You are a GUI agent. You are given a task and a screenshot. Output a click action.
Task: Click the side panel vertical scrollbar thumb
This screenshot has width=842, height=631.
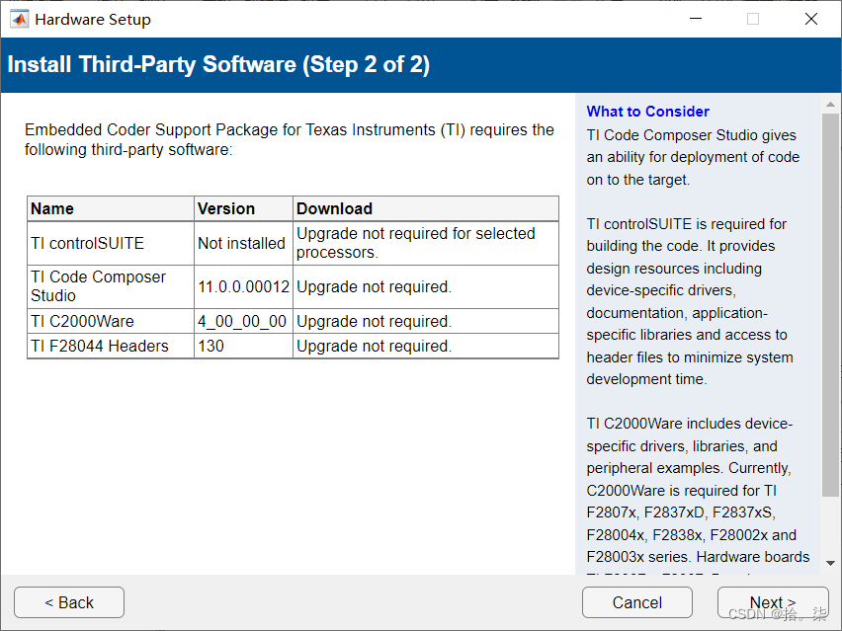tap(830, 304)
